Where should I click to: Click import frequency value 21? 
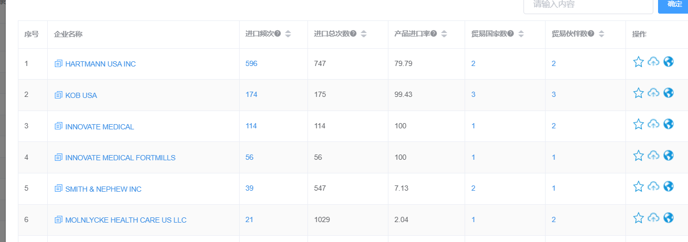[249, 219]
